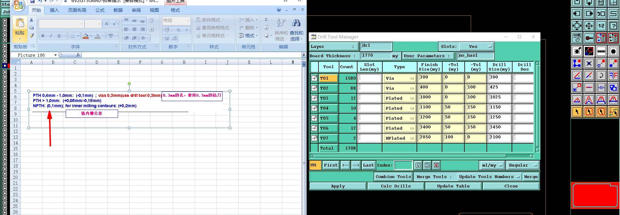Click the Cut scissors icon
The width and height of the screenshot is (620, 215).
point(31,20)
